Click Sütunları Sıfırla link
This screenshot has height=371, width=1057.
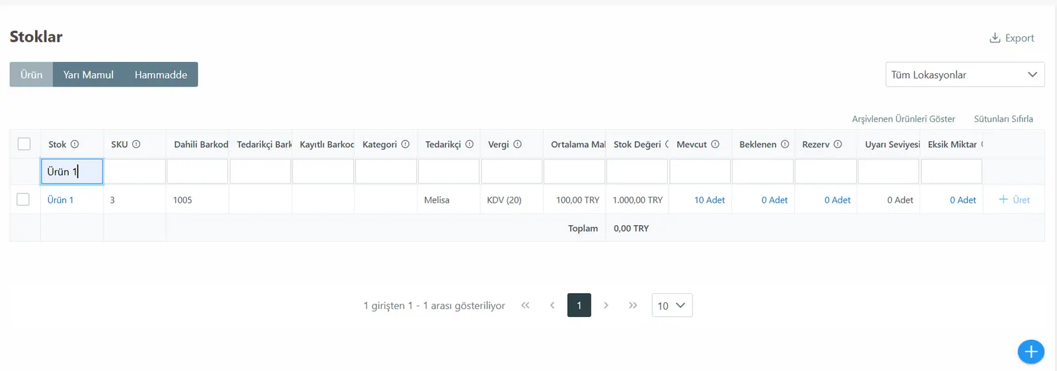1003,119
